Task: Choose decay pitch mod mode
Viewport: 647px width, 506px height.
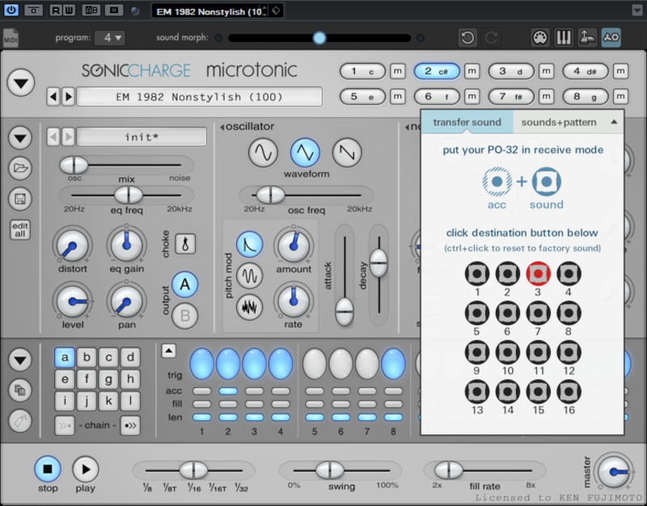Action: [x=249, y=244]
